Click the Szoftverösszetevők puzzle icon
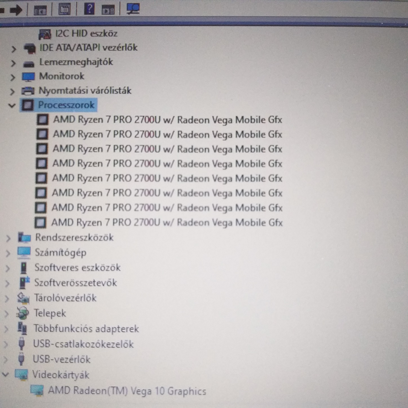The image size is (408, 408). coord(24,283)
